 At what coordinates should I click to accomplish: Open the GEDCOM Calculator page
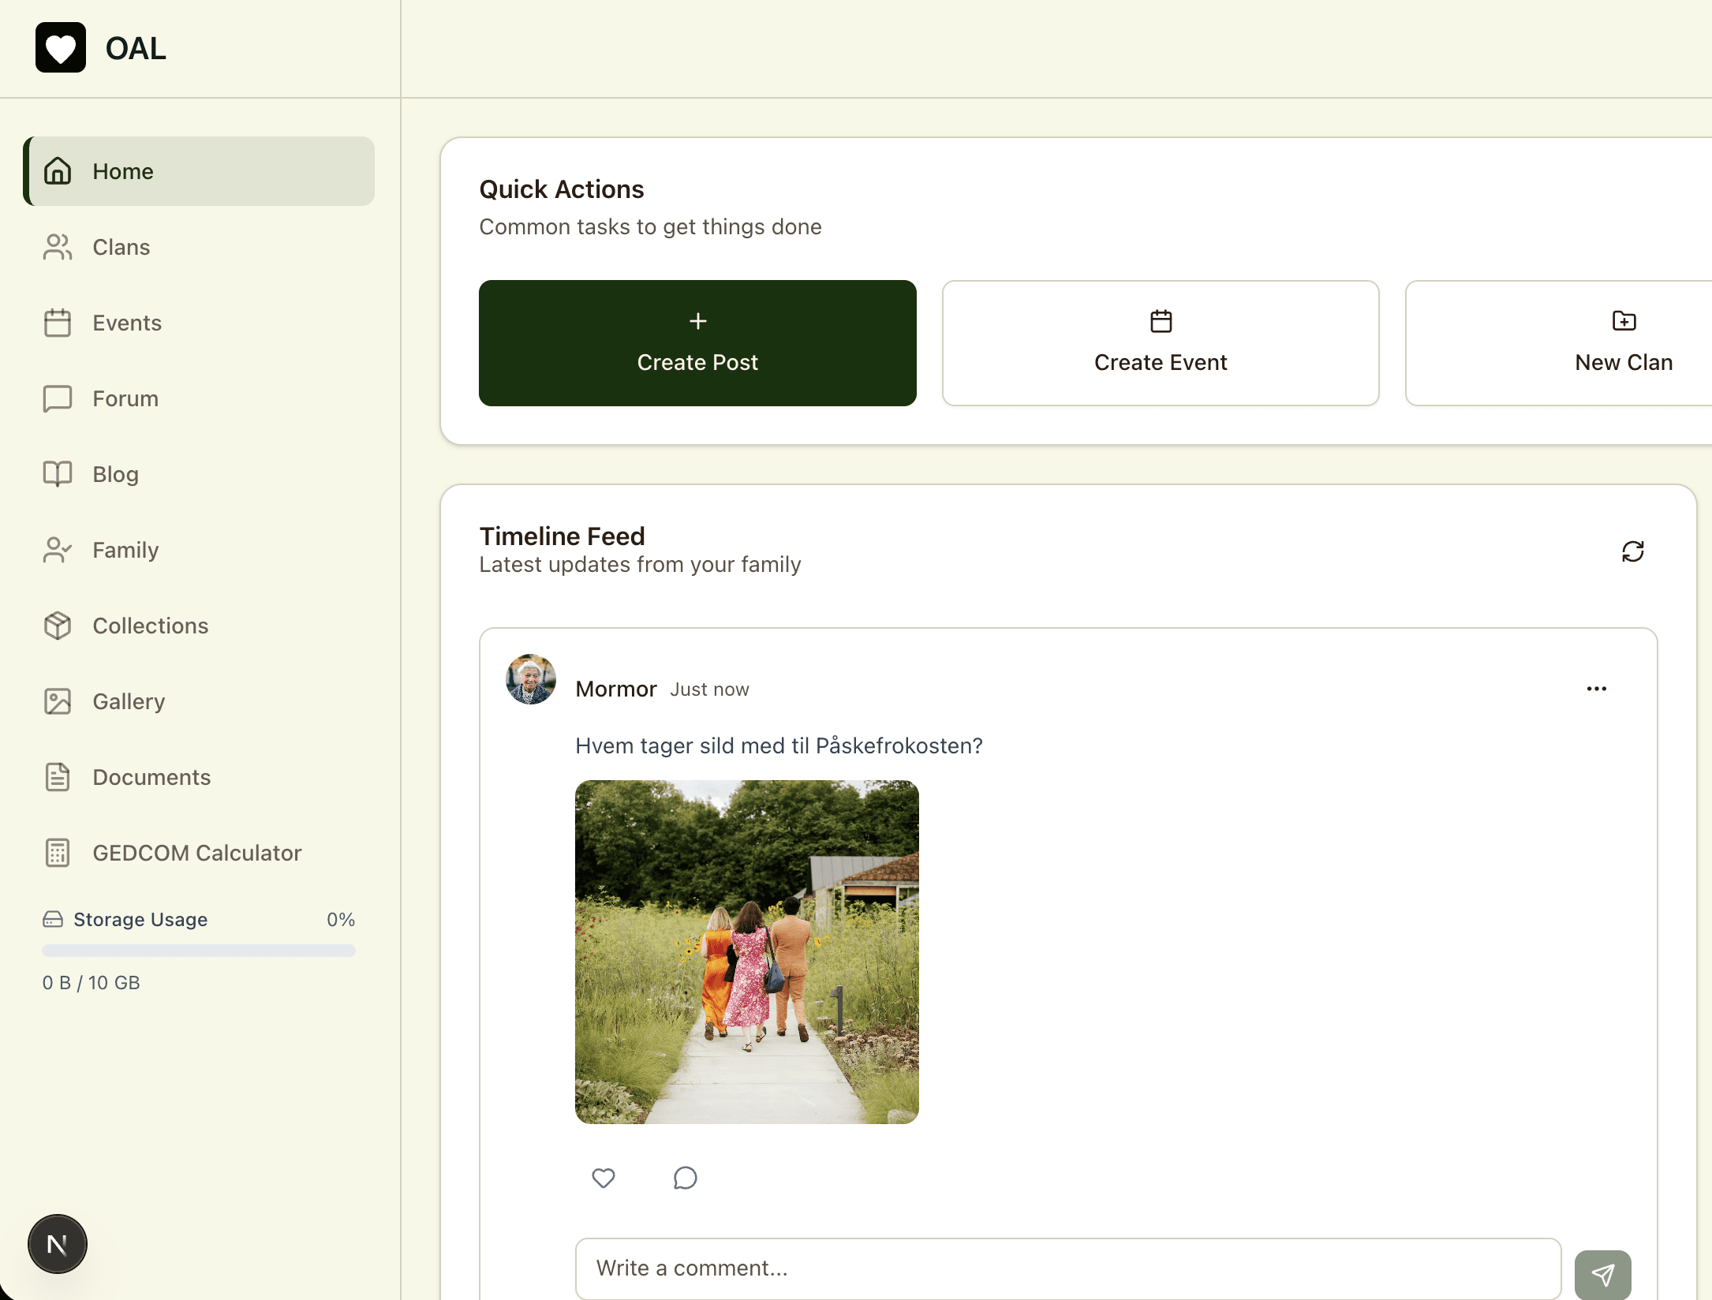point(196,853)
